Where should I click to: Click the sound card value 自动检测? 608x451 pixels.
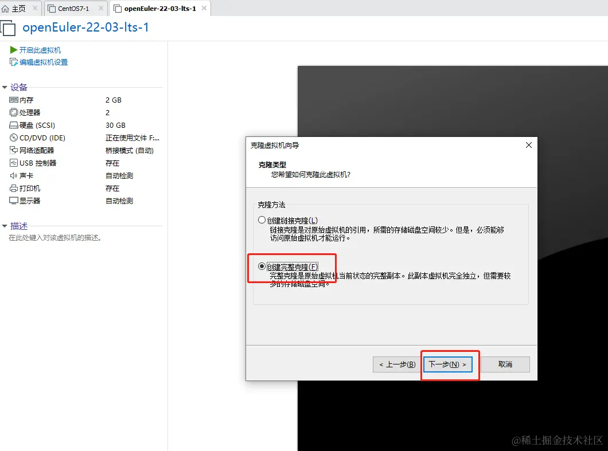coord(119,175)
